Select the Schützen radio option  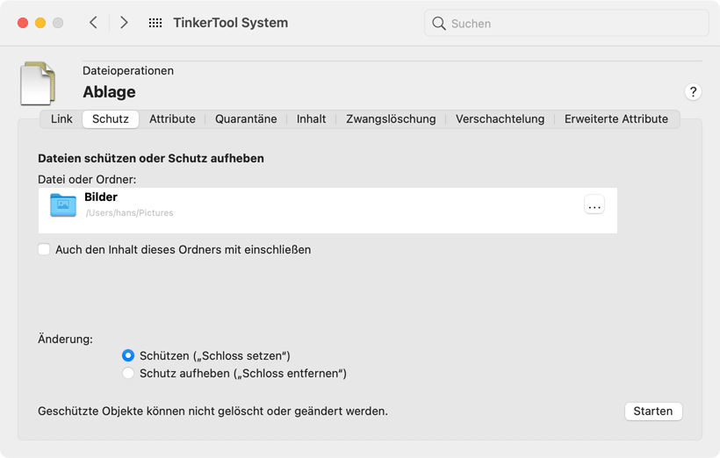click(128, 355)
